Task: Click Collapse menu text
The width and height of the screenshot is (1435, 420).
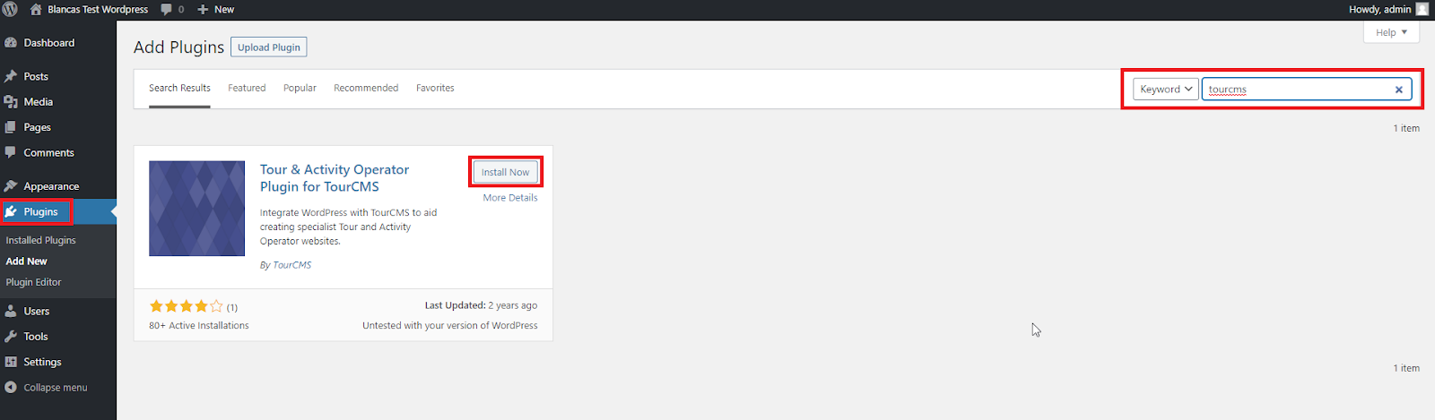Action: 56,388
